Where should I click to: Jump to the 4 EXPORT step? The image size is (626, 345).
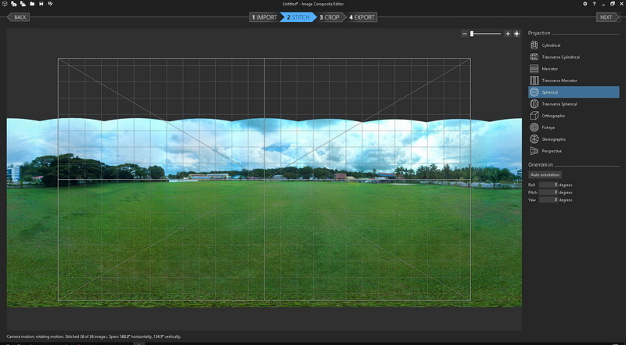click(x=362, y=17)
